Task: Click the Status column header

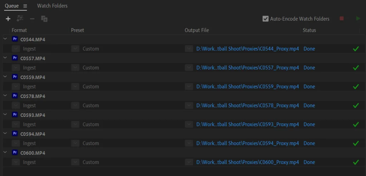Action: [309, 30]
